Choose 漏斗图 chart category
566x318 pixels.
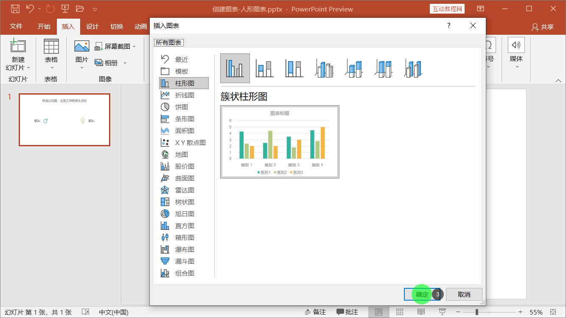(x=184, y=261)
